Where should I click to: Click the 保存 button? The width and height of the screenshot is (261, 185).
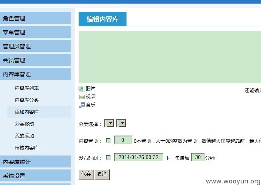click(x=86, y=175)
